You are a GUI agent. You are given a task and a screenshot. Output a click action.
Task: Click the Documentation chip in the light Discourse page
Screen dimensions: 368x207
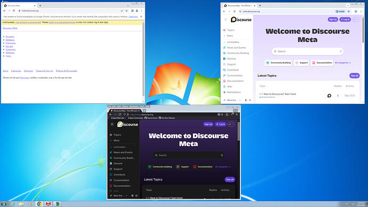(x=322, y=63)
